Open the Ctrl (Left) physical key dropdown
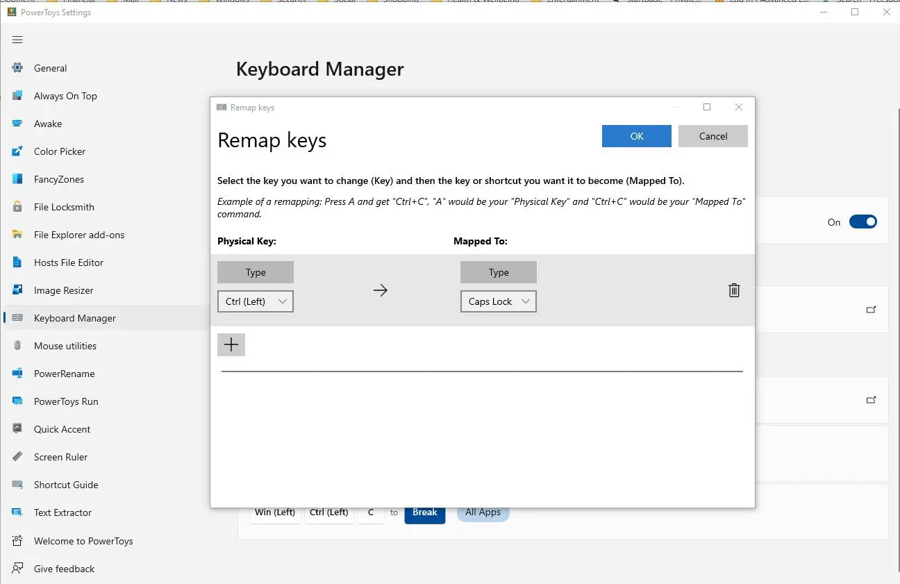 256,301
